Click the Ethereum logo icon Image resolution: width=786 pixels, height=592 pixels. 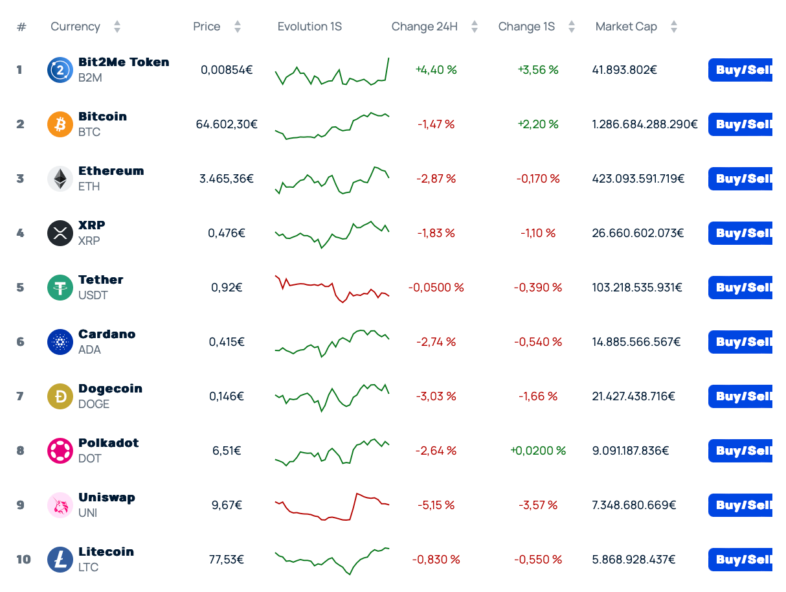(x=60, y=179)
